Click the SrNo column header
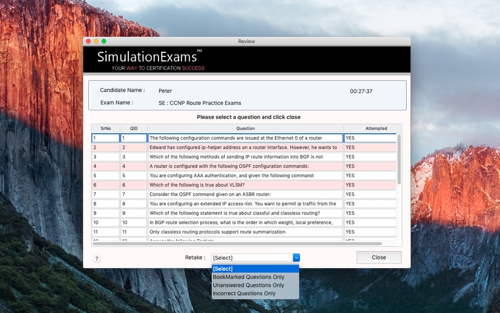The width and height of the screenshot is (500, 313). [106, 129]
